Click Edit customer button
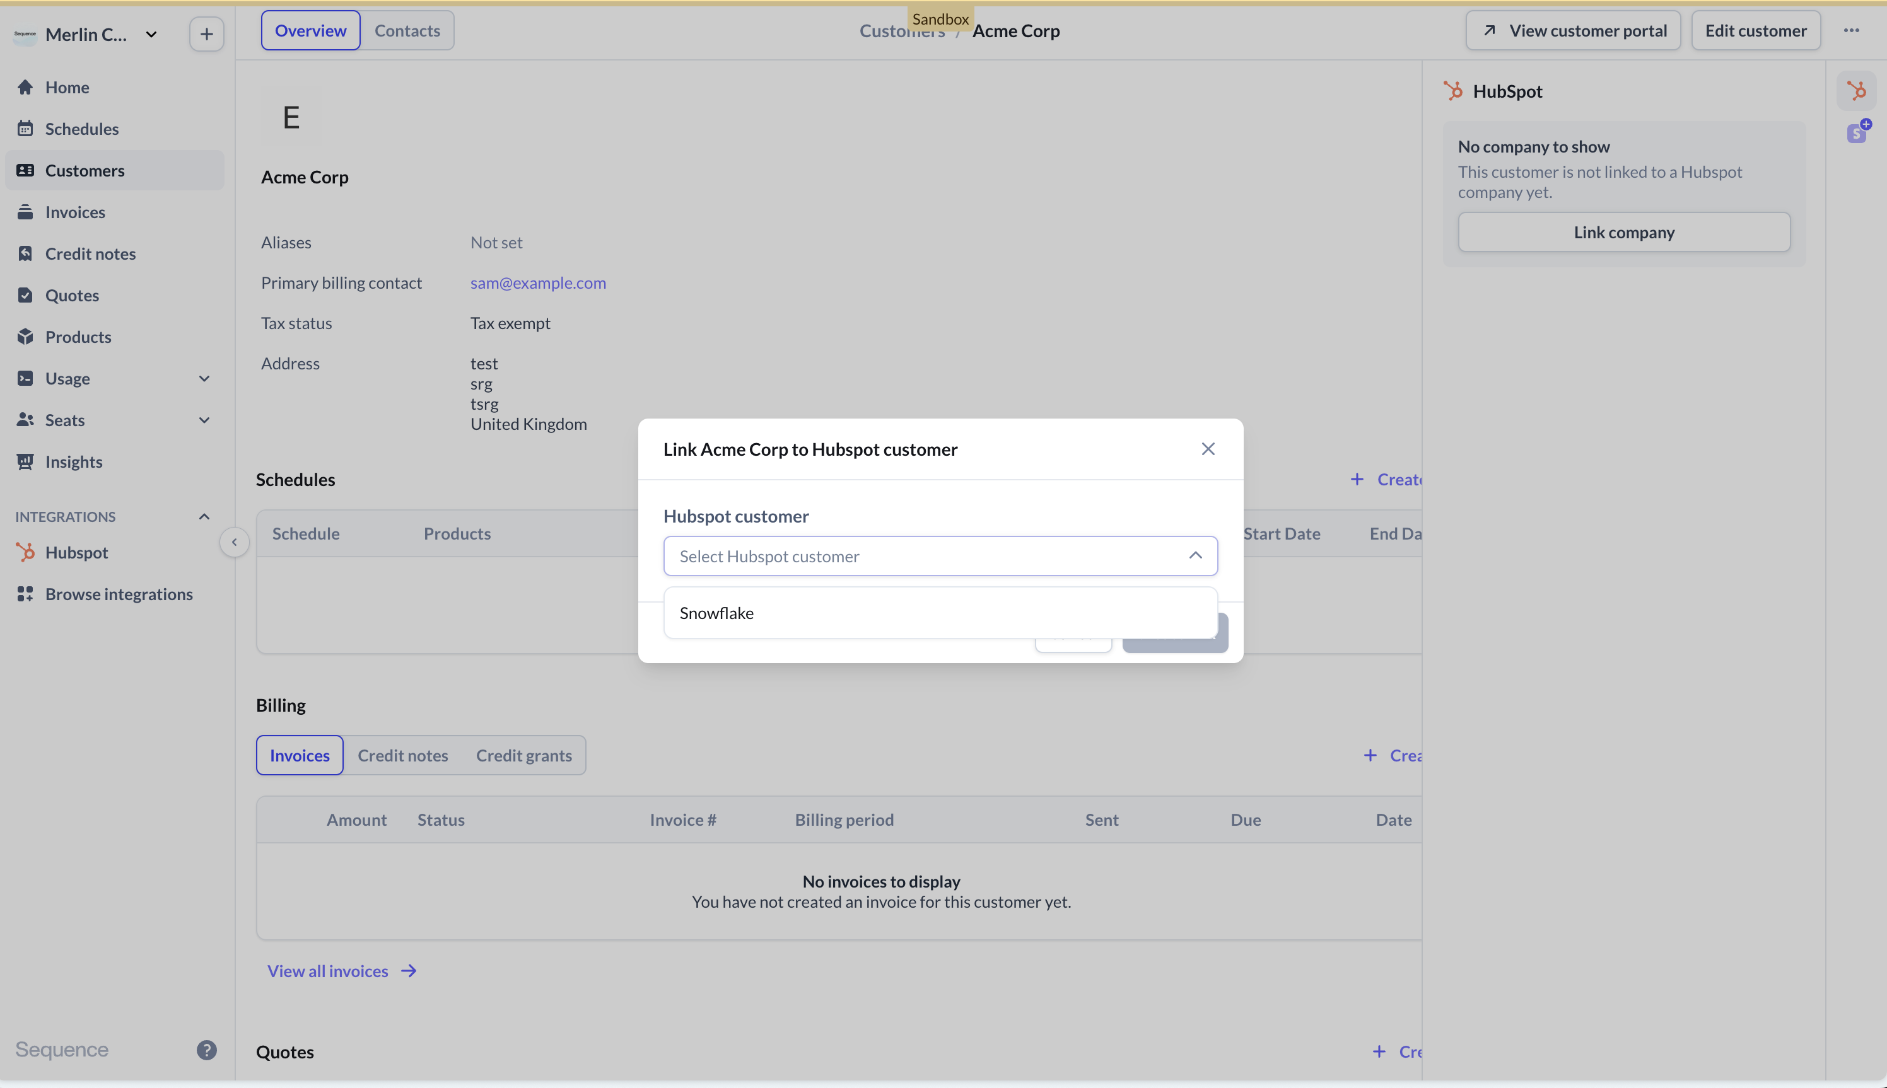This screenshot has width=1887, height=1088. [x=1755, y=31]
